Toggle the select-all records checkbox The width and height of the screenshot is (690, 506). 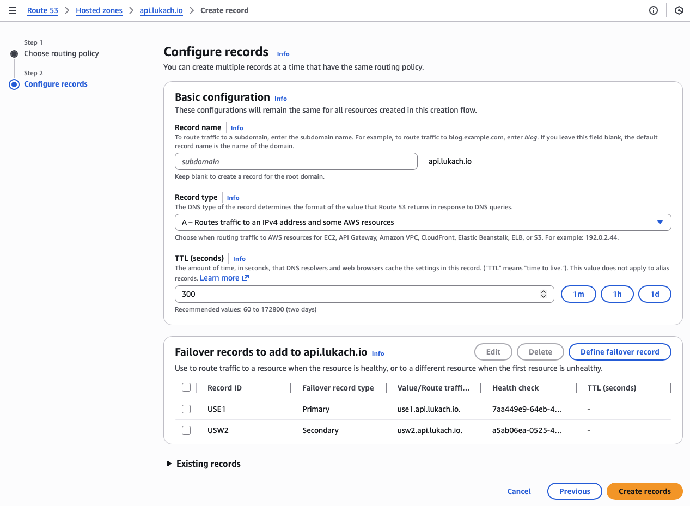[186, 388]
